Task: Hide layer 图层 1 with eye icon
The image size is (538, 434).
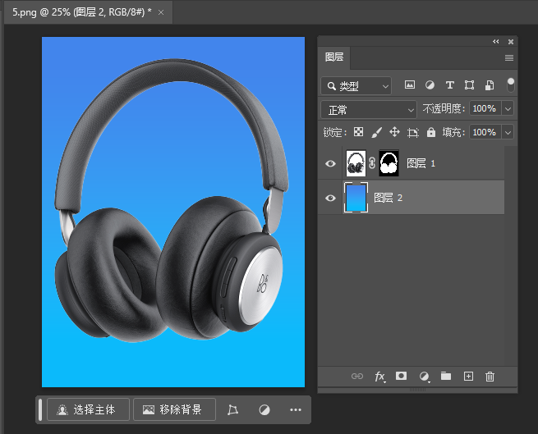Action: click(330, 163)
